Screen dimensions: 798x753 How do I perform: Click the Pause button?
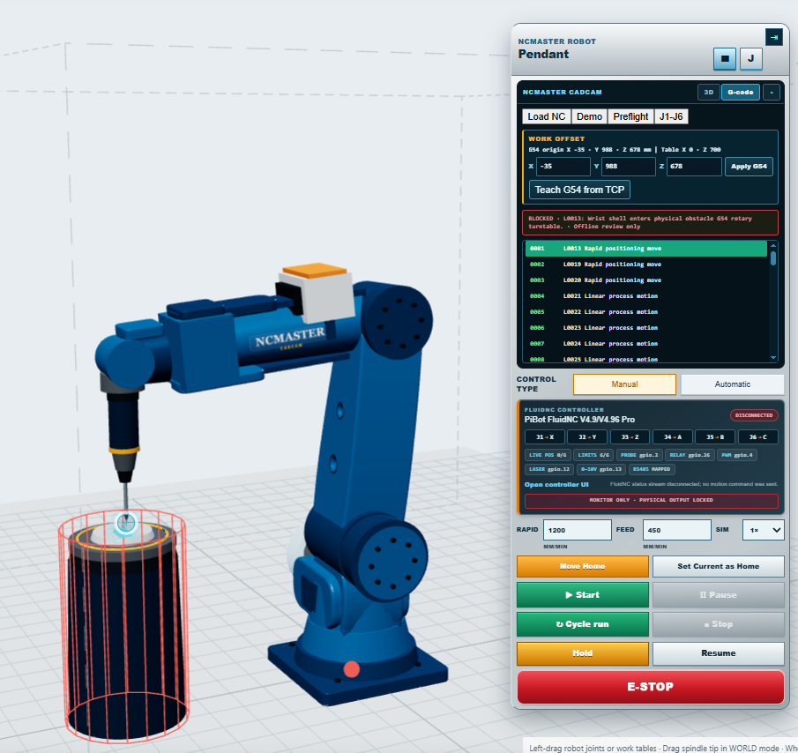coord(718,595)
